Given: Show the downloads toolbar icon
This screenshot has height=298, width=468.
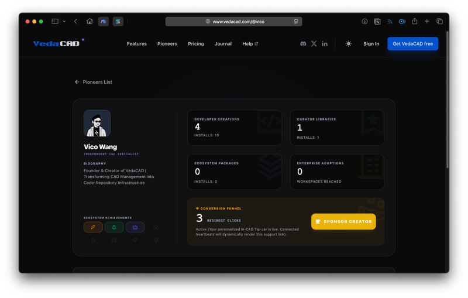Looking at the screenshot, I should click(x=364, y=22).
